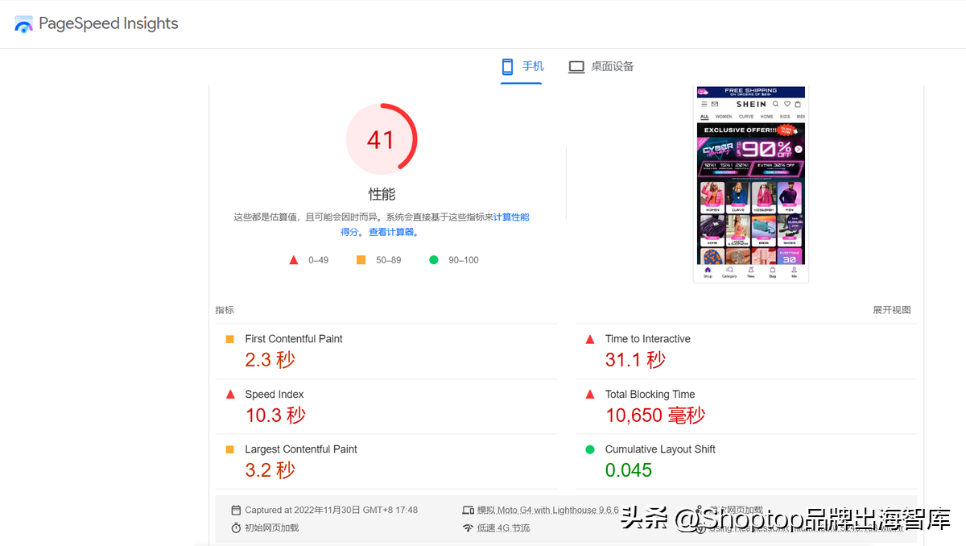Click the First Contentful Paint label
This screenshot has width=966, height=546.
[294, 339]
